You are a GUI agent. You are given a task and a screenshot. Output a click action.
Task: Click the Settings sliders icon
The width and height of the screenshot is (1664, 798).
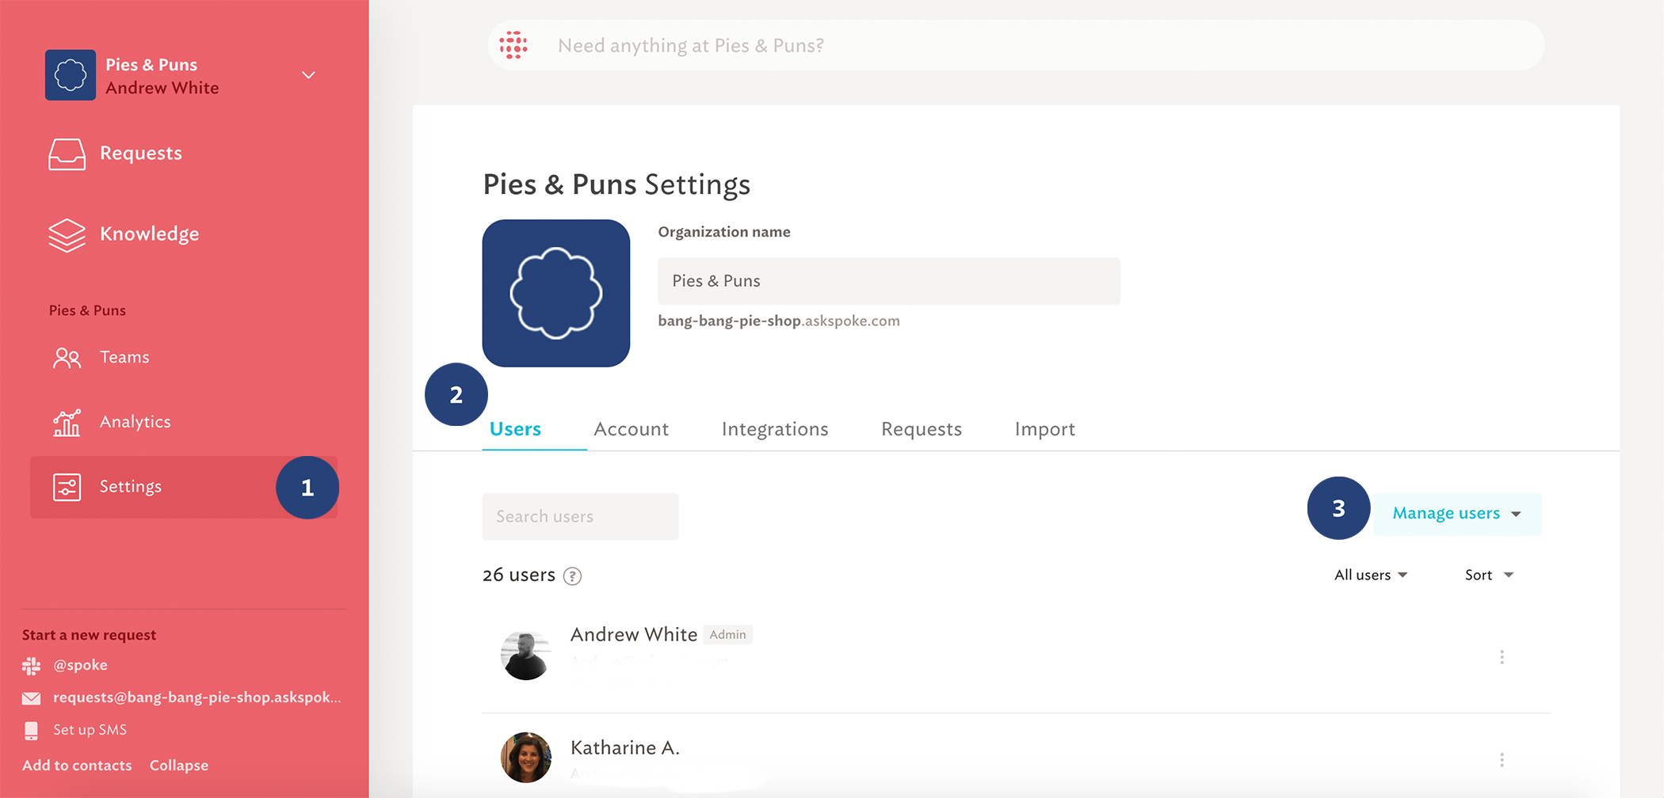(67, 487)
